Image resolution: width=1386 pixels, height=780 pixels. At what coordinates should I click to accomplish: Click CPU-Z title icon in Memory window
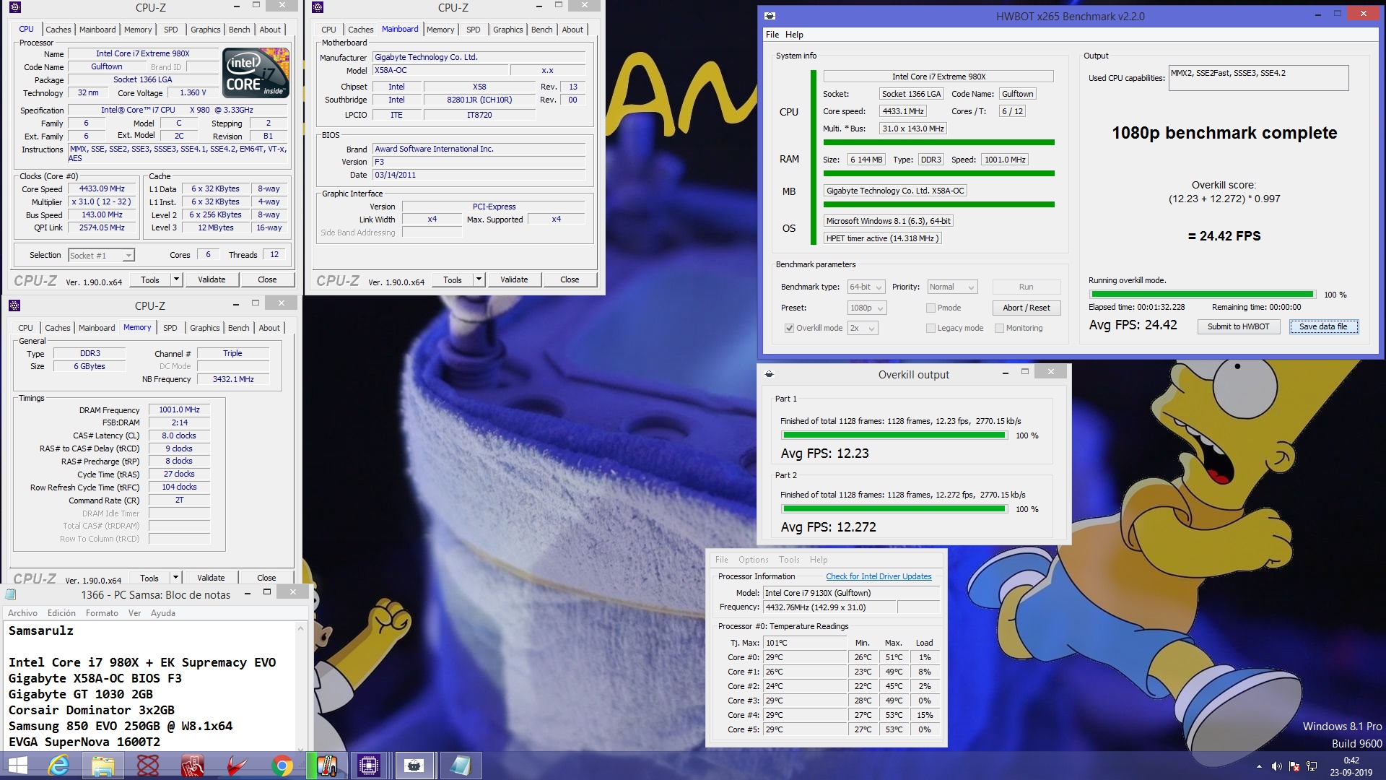14,305
